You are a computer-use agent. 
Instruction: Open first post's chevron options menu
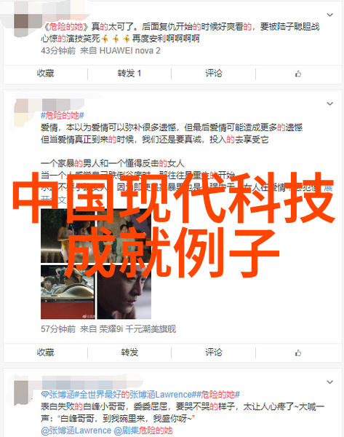pyautogui.click(x=329, y=15)
